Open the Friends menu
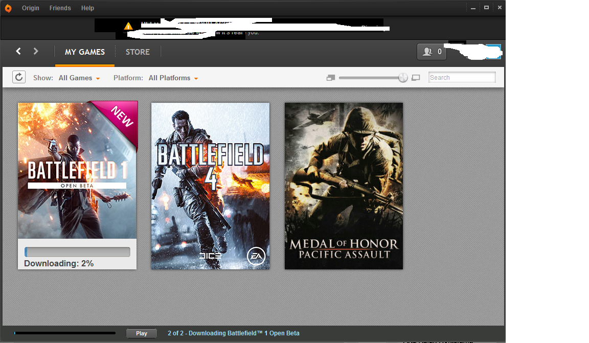The height and width of the screenshot is (343, 589). point(60,8)
